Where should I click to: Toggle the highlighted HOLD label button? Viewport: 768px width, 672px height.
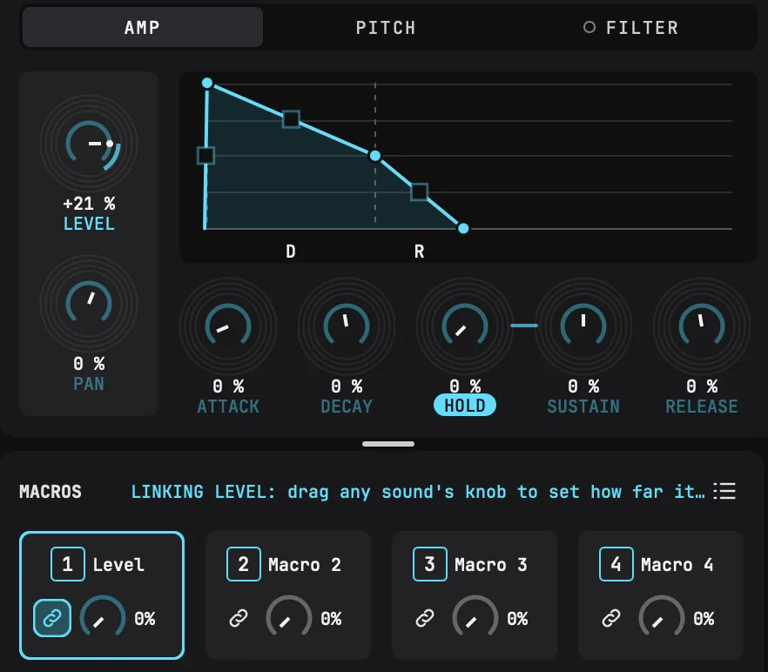click(x=465, y=406)
